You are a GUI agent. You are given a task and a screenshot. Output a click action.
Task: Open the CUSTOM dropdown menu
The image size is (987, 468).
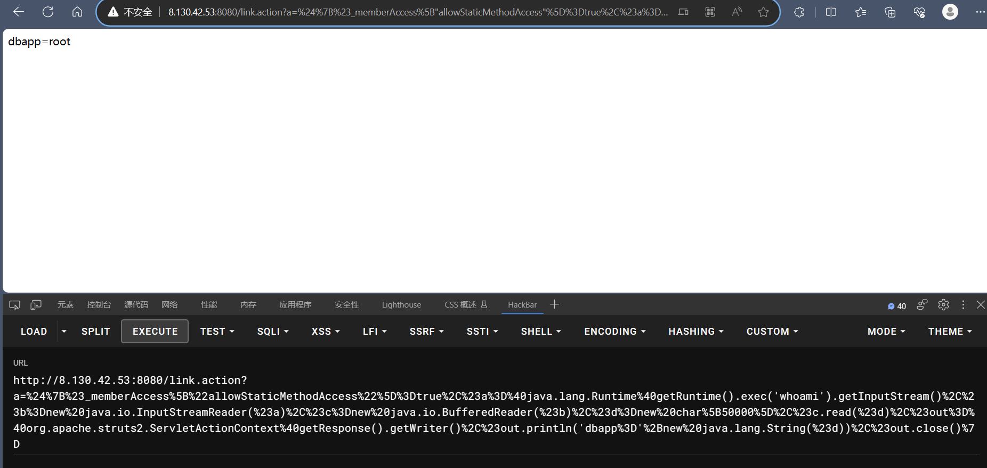pyautogui.click(x=772, y=332)
